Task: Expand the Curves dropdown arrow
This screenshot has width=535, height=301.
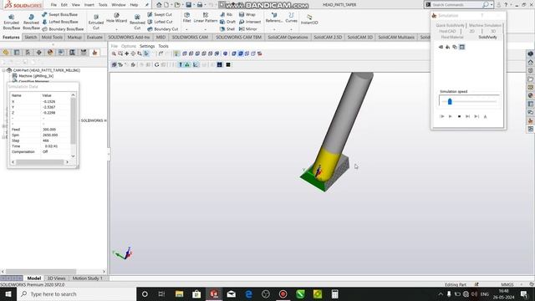Action: pyautogui.click(x=291, y=29)
